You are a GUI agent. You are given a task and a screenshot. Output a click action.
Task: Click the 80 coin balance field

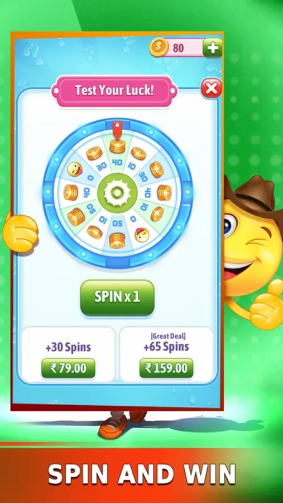[x=184, y=48]
